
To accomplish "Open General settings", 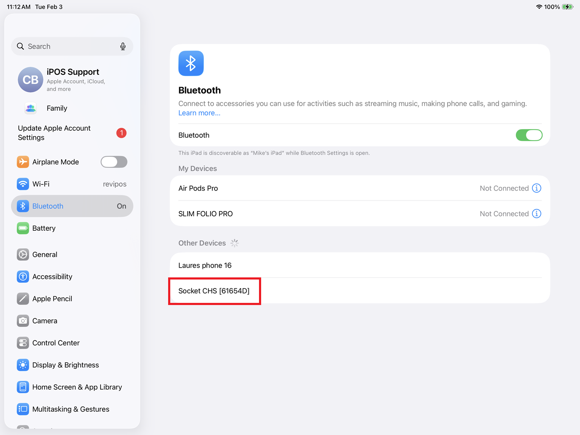I will [72, 254].
